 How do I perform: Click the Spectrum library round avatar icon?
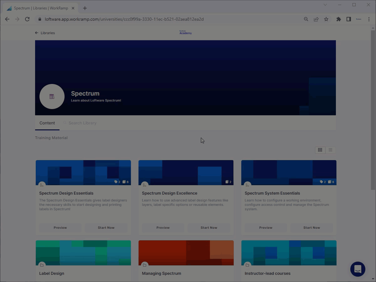[52, 97]
